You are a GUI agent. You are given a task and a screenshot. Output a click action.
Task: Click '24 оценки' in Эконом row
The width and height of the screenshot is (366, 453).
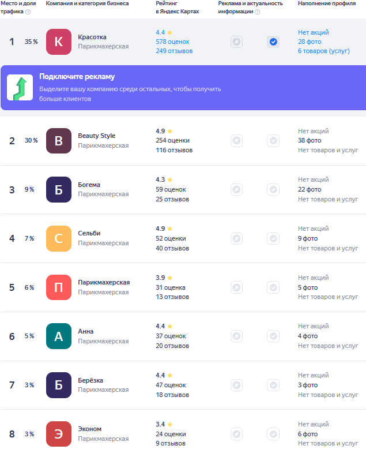[x=171, y=434]
